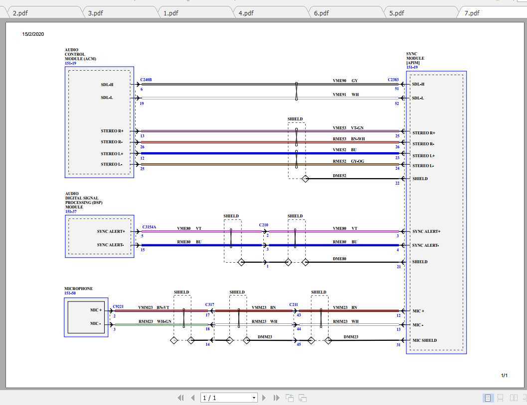The image size is (527, 405).
Task: Click connector label C2383
Action: tap(393, 80)
